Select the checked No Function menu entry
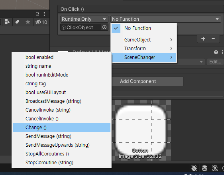 143,28
